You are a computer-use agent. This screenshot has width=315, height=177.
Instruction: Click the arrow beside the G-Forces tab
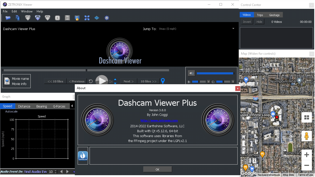[72, 106]
